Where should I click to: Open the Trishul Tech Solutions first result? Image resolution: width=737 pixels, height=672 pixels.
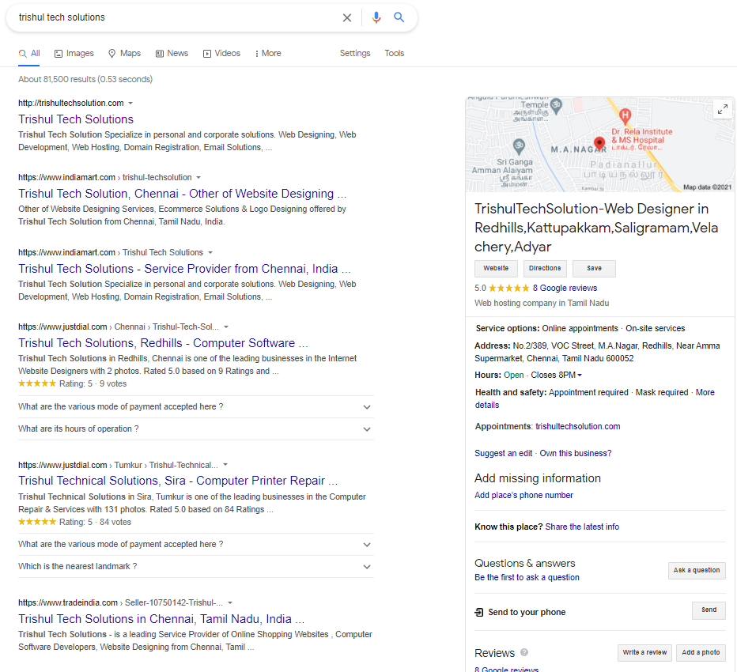[x=76, y=119]
